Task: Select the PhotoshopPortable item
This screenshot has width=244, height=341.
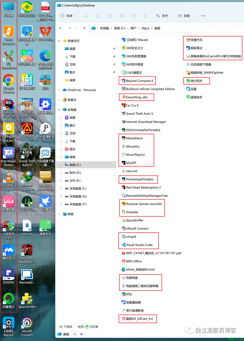Action: click(x=137, y=179)
